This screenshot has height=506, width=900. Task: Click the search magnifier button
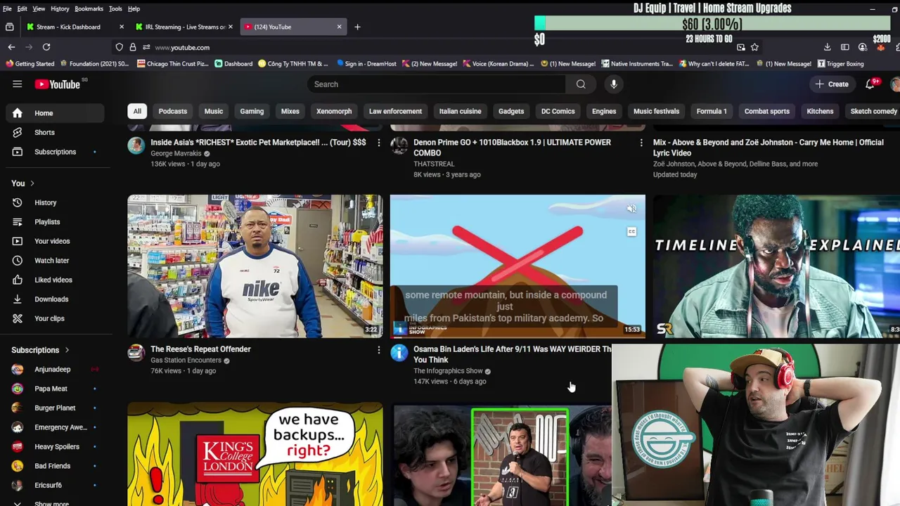click(x=581, y=84)
